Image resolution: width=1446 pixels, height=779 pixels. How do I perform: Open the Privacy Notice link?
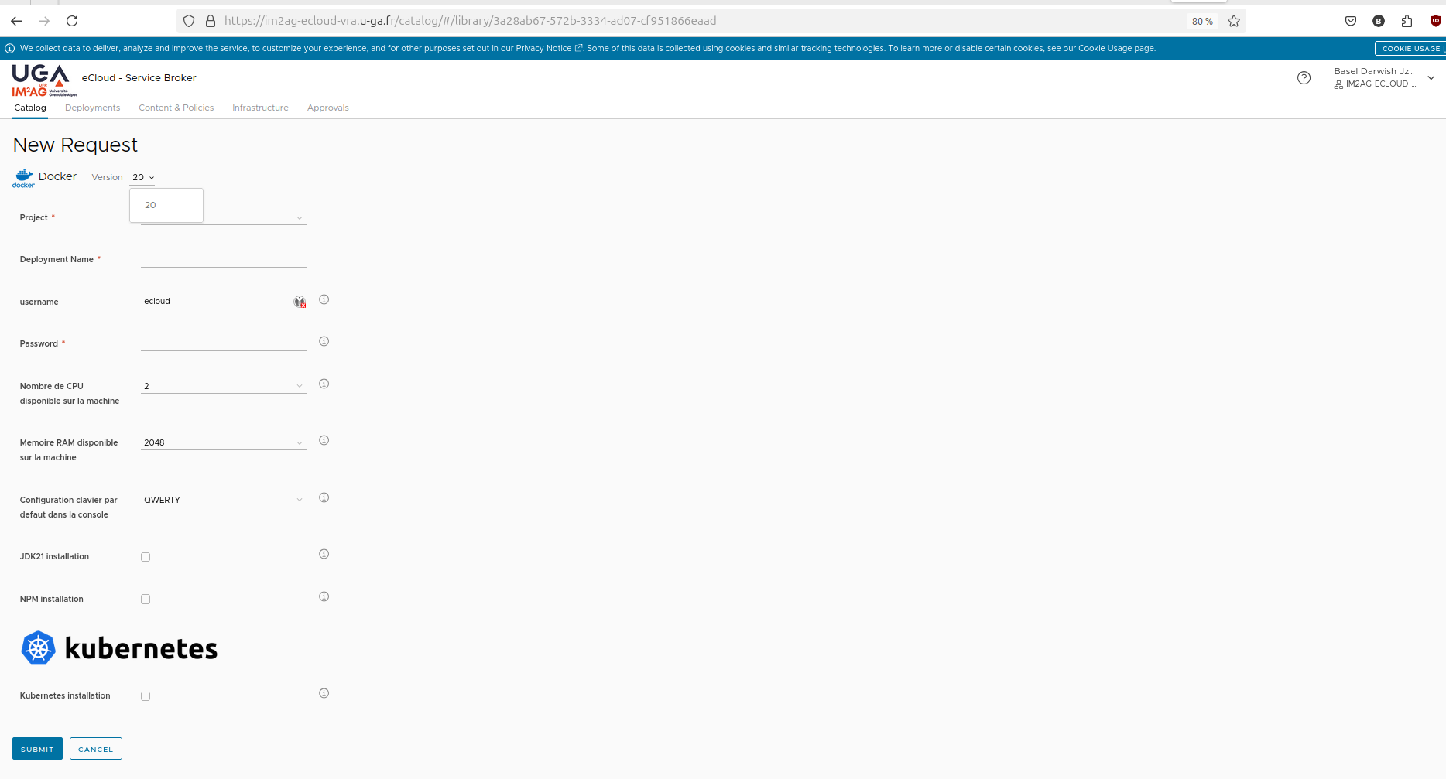[544, 48]
